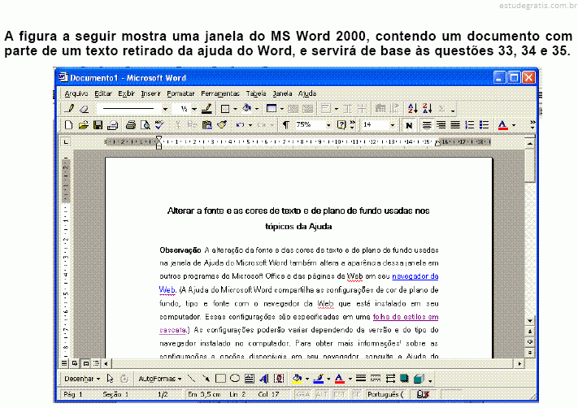Follow the 'folha de estilos em' hyperlink
Image resolution: width=578 pixels, height=408 pixels.
[406, 317]
